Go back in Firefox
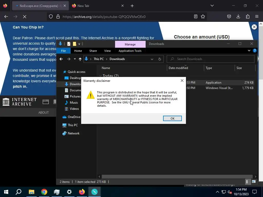 pos(6,17)
